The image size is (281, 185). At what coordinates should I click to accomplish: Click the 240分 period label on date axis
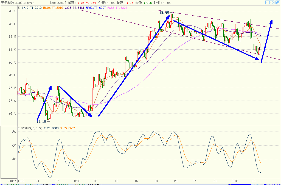click(12, 181)
